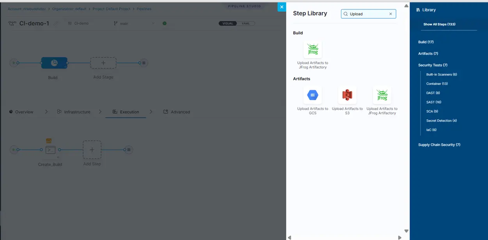Screen dimensions: 488x240
Task: Click the Create_Build run step icon
Action: [x=50, y=150]
